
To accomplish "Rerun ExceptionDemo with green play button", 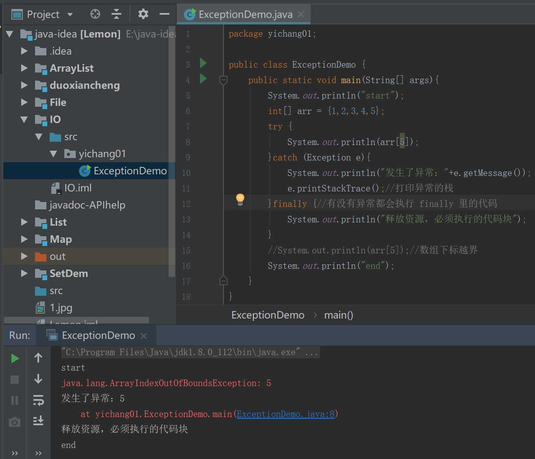I will pyautogui.click(x=15, y=358).
